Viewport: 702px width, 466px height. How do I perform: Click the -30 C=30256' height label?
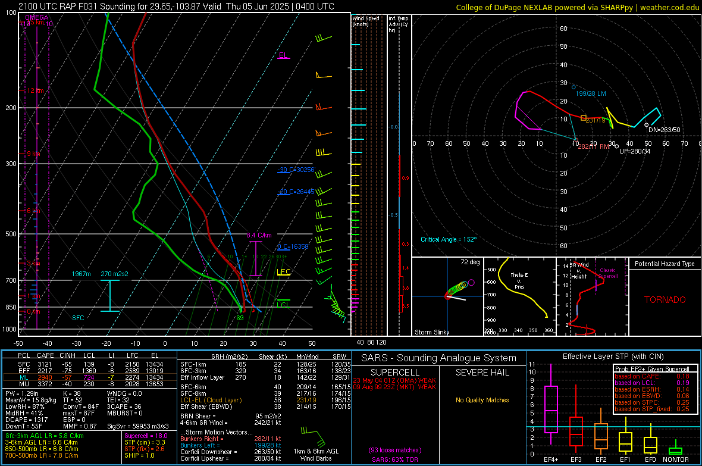pos(296,170)
